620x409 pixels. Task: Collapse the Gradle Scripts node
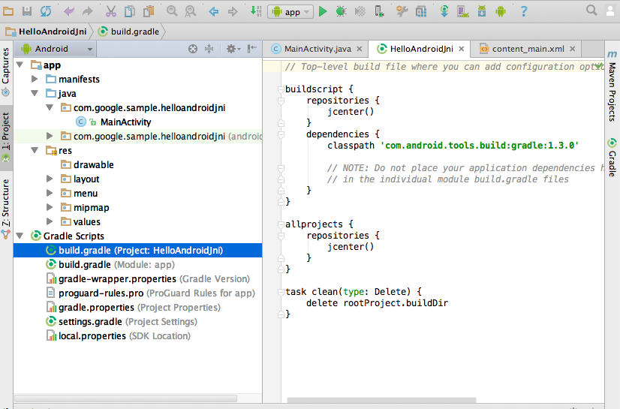pos(20,236)
